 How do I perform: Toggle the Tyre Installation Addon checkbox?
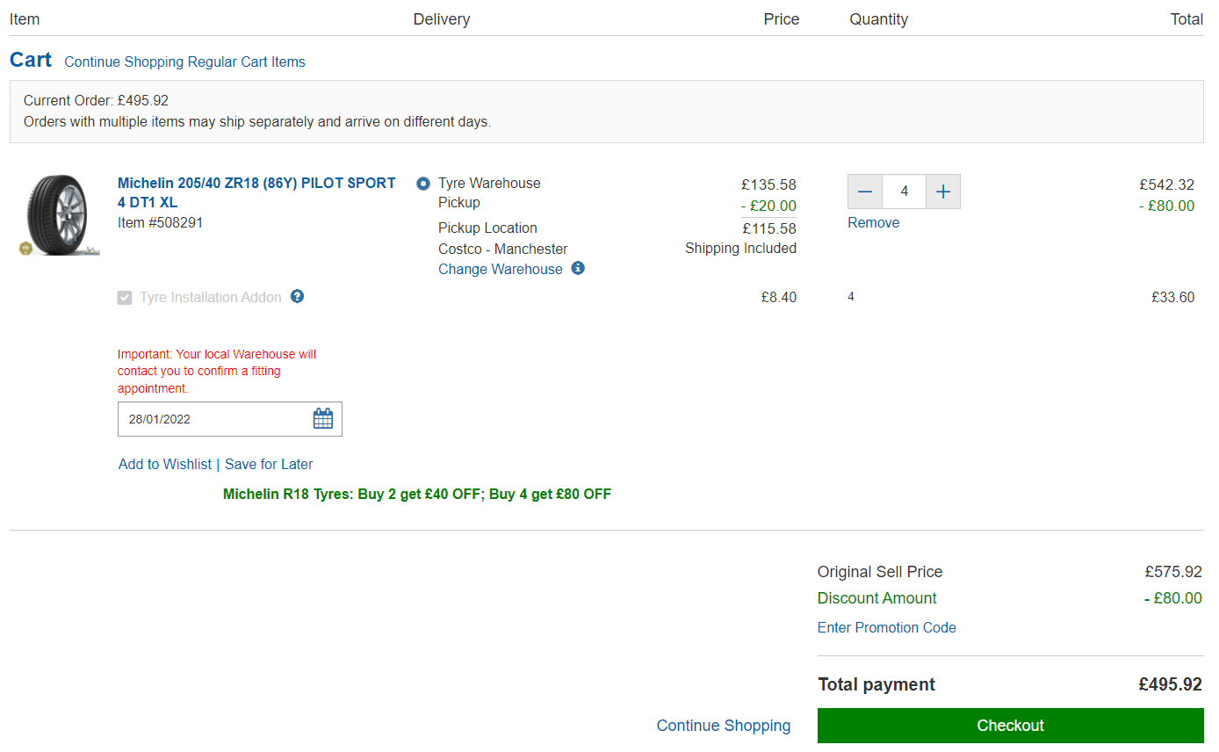pyautogui.click(x=125, y=298)
